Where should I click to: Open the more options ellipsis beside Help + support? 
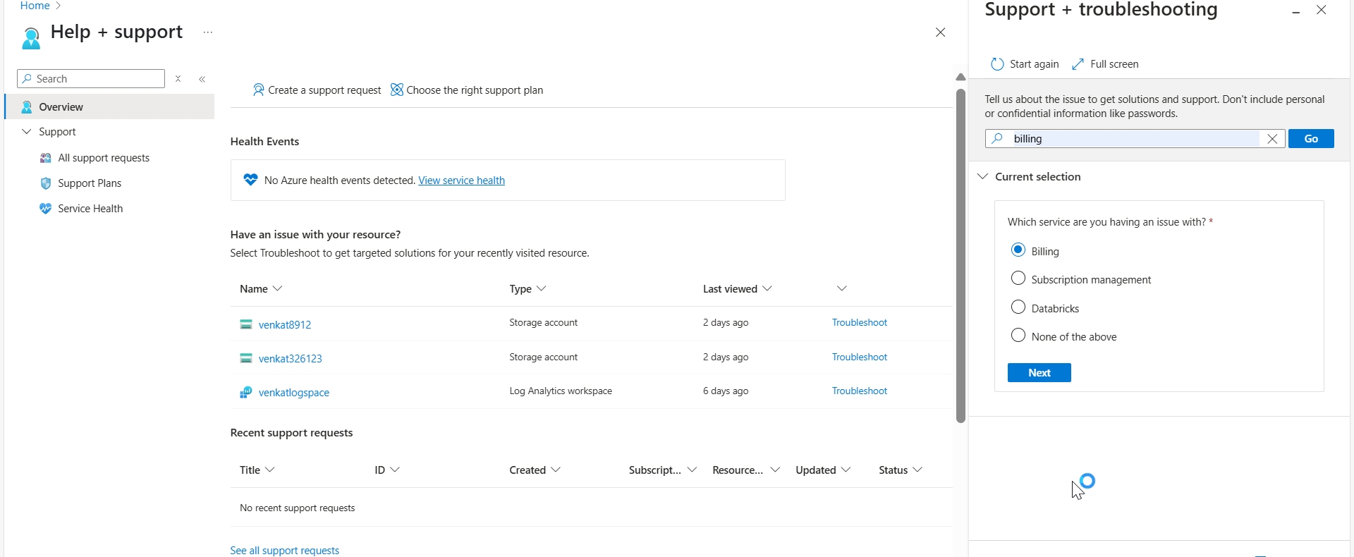pos(207,32)
